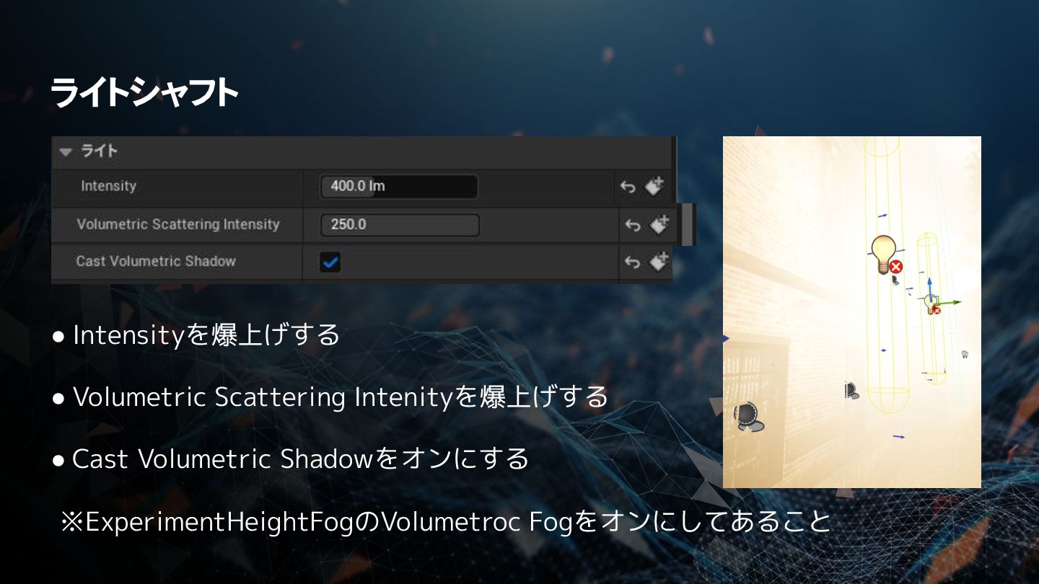
Task: Click the viewport screenshot image
Action: coord(852,312)
